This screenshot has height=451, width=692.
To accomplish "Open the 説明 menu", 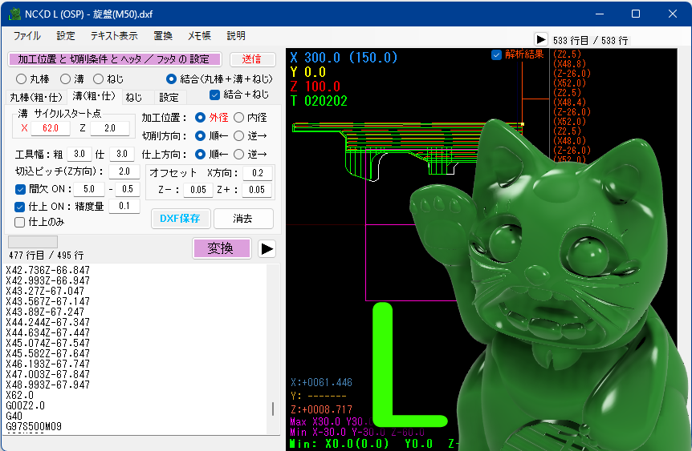I will pyautogui.click(x=236, y=36).
